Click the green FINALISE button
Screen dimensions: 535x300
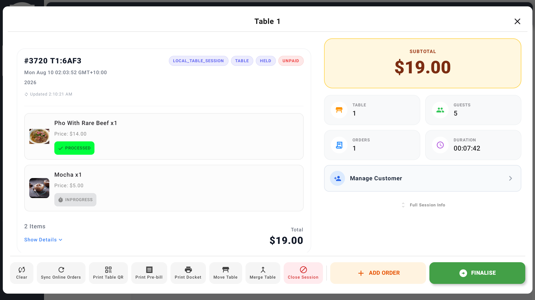point(477,273)
